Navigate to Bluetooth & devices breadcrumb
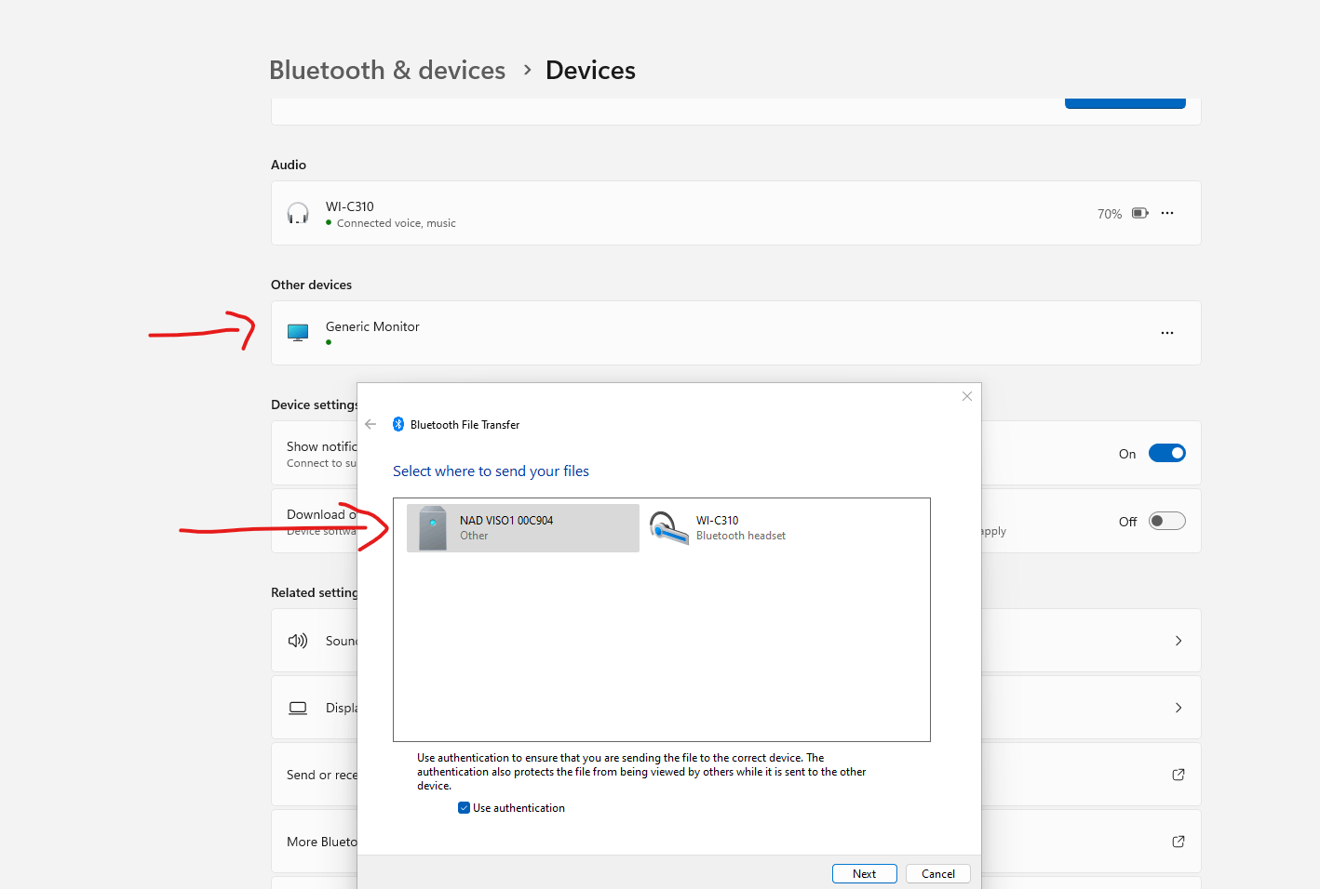This screenshot has width=1320, height=889. tap(387, 70)
